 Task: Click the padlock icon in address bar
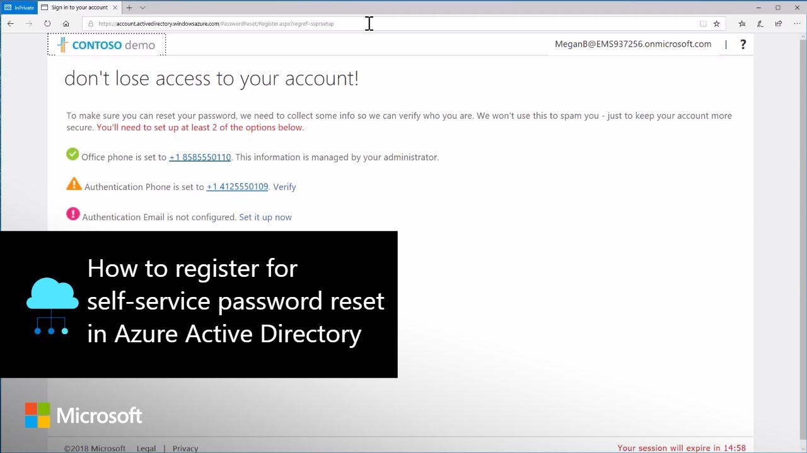[91, 24]
